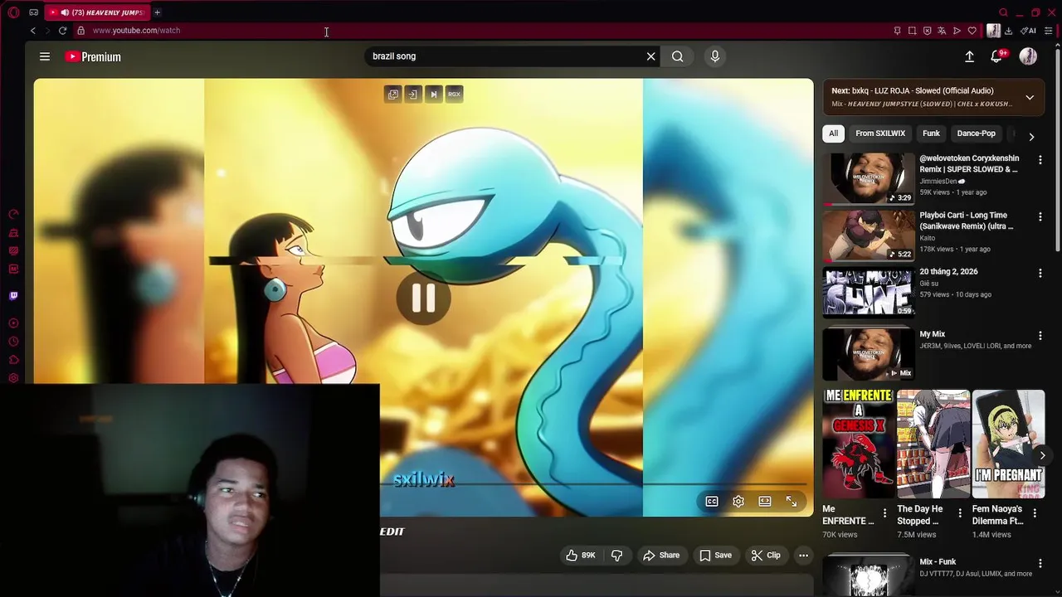Toggle closed captions on the player
The image size is (1062, 597).
point(712,502)
